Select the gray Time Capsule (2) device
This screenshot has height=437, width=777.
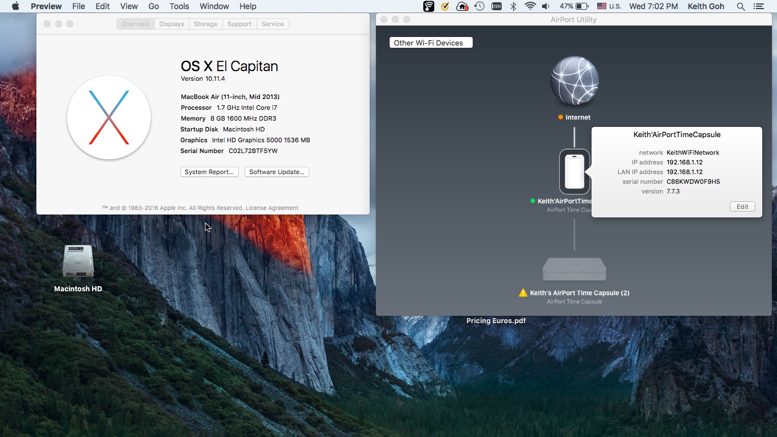point(575,269)
